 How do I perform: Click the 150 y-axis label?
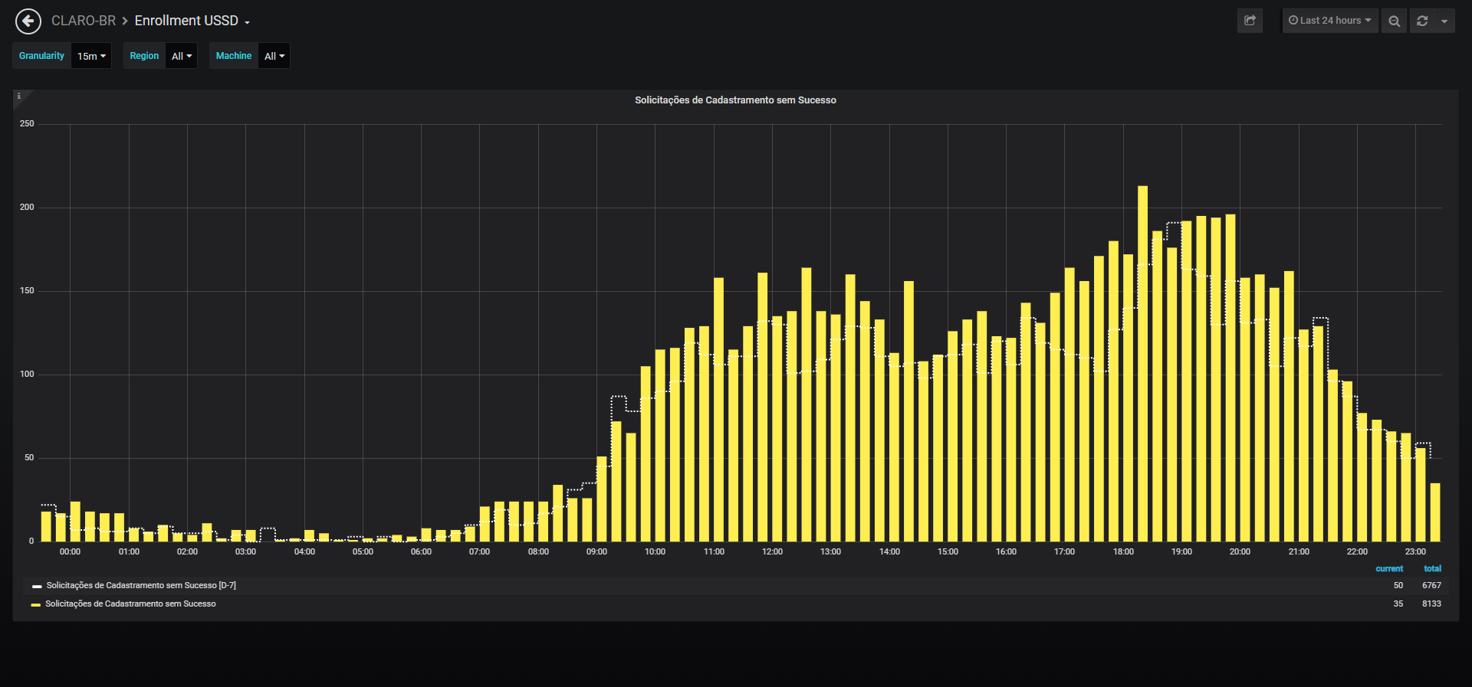27,290
